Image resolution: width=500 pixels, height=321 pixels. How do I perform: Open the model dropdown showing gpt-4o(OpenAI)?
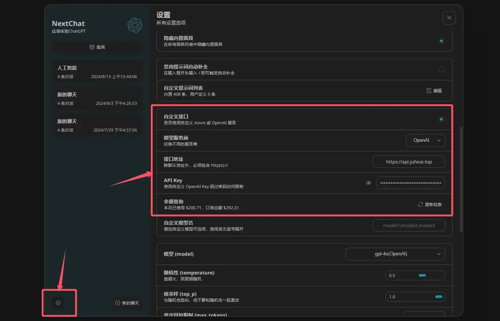coord(395,254)
